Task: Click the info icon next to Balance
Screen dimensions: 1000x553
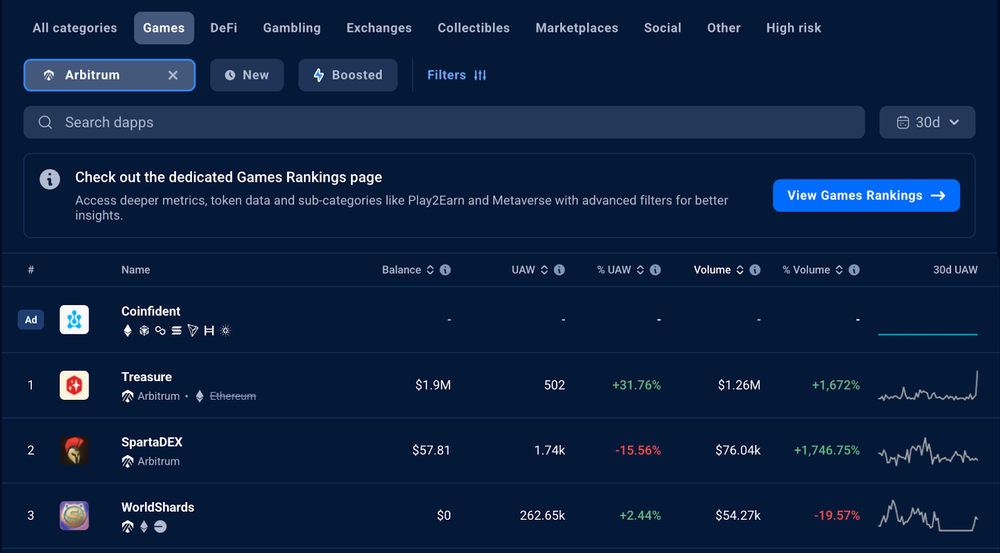Action: (x=445, y=270)
